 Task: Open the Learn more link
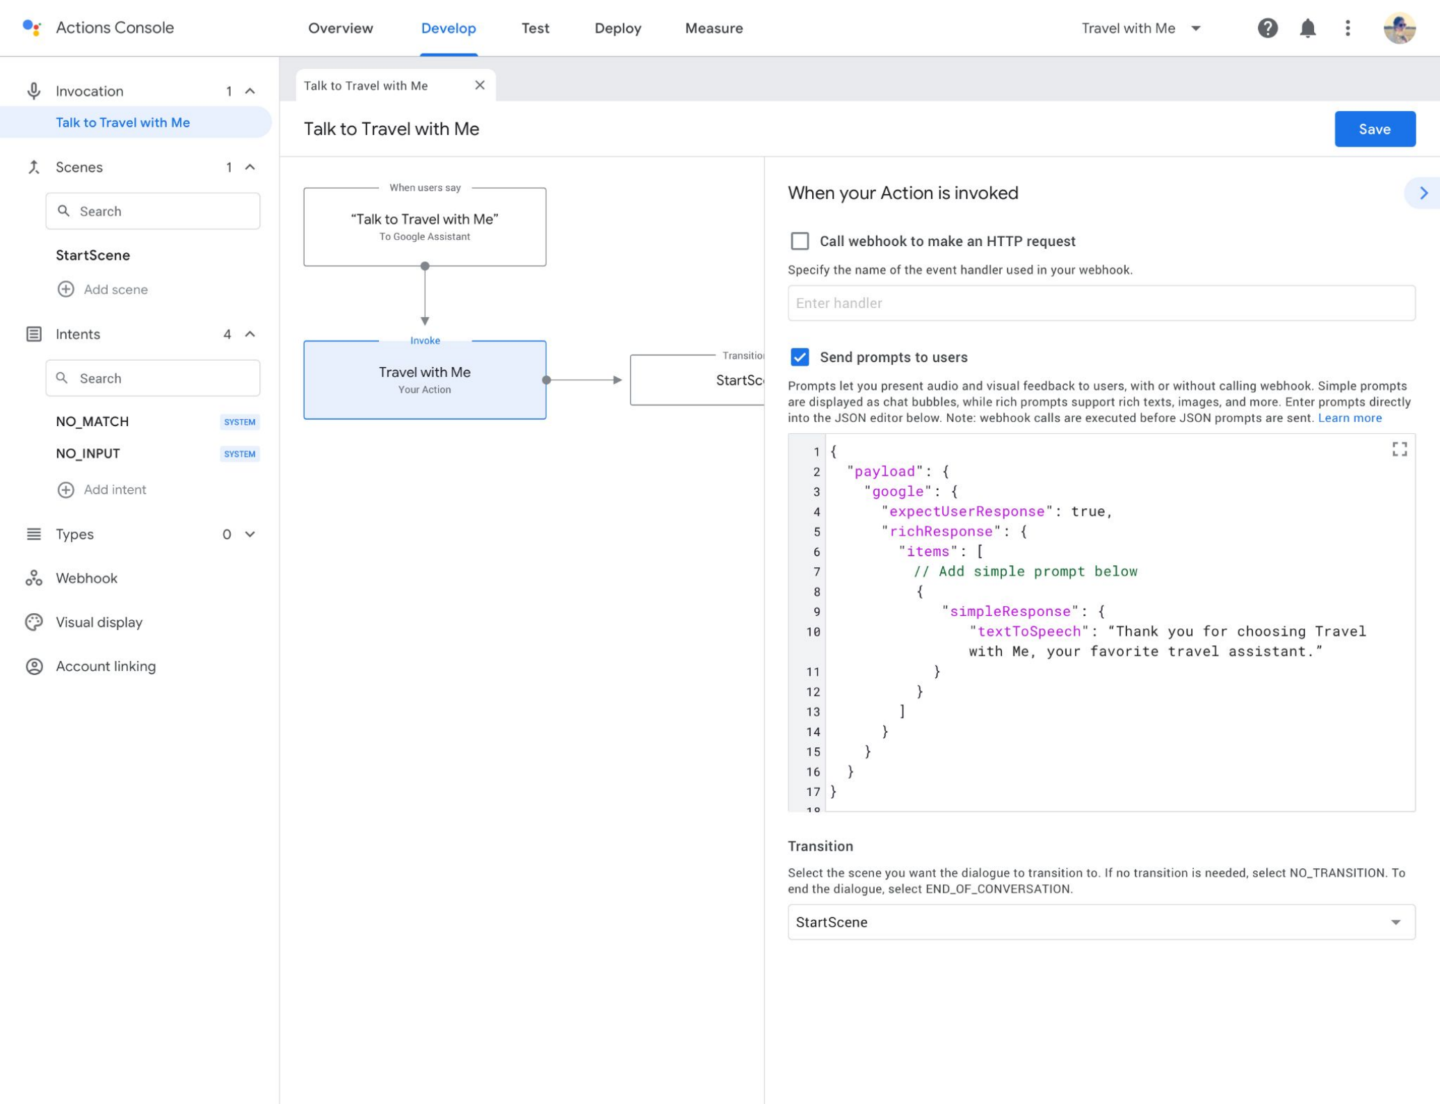tap(1349, 418)
